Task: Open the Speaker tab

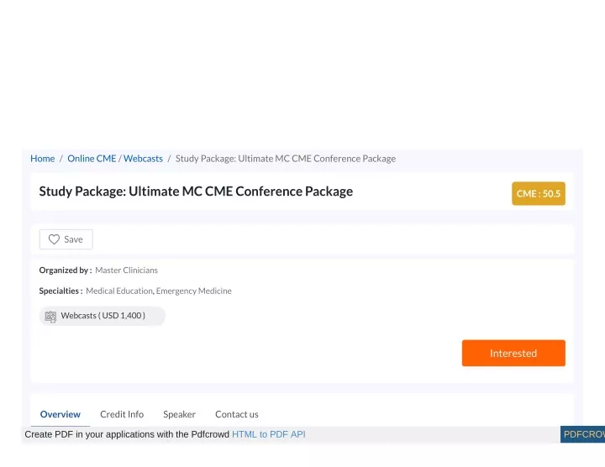Action: 180,414
